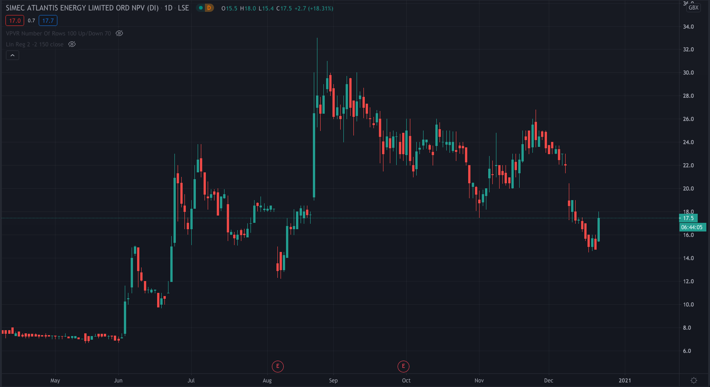Collapse the indicator legend with the chevron button
The image size is (710, 387).
tap(12, 55)
